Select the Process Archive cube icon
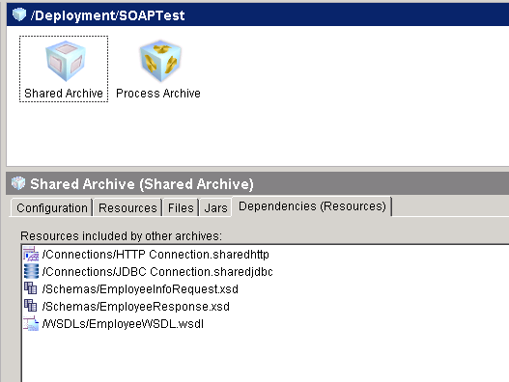 coord(160,61)
